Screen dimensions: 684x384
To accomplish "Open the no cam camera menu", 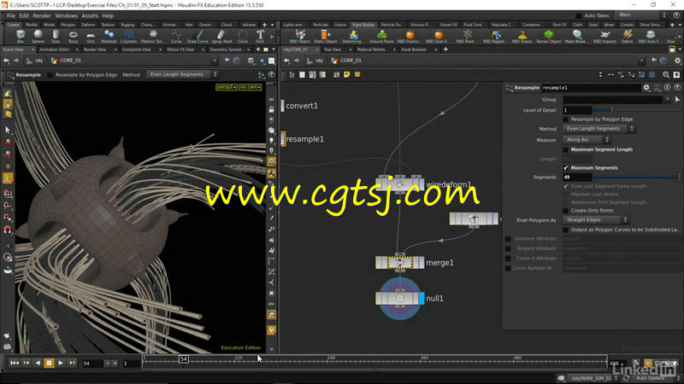I will (x=251, y=88).
